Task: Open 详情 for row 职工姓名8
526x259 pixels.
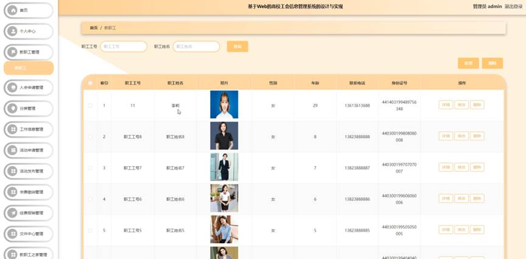Action: pos(446,136)
